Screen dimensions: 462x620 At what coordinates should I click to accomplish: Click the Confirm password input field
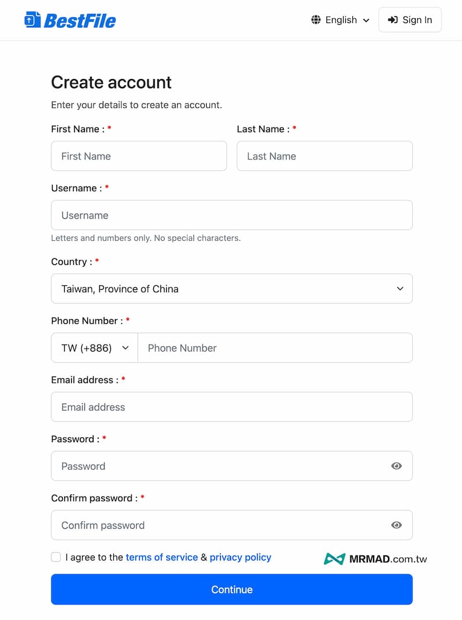219,525
